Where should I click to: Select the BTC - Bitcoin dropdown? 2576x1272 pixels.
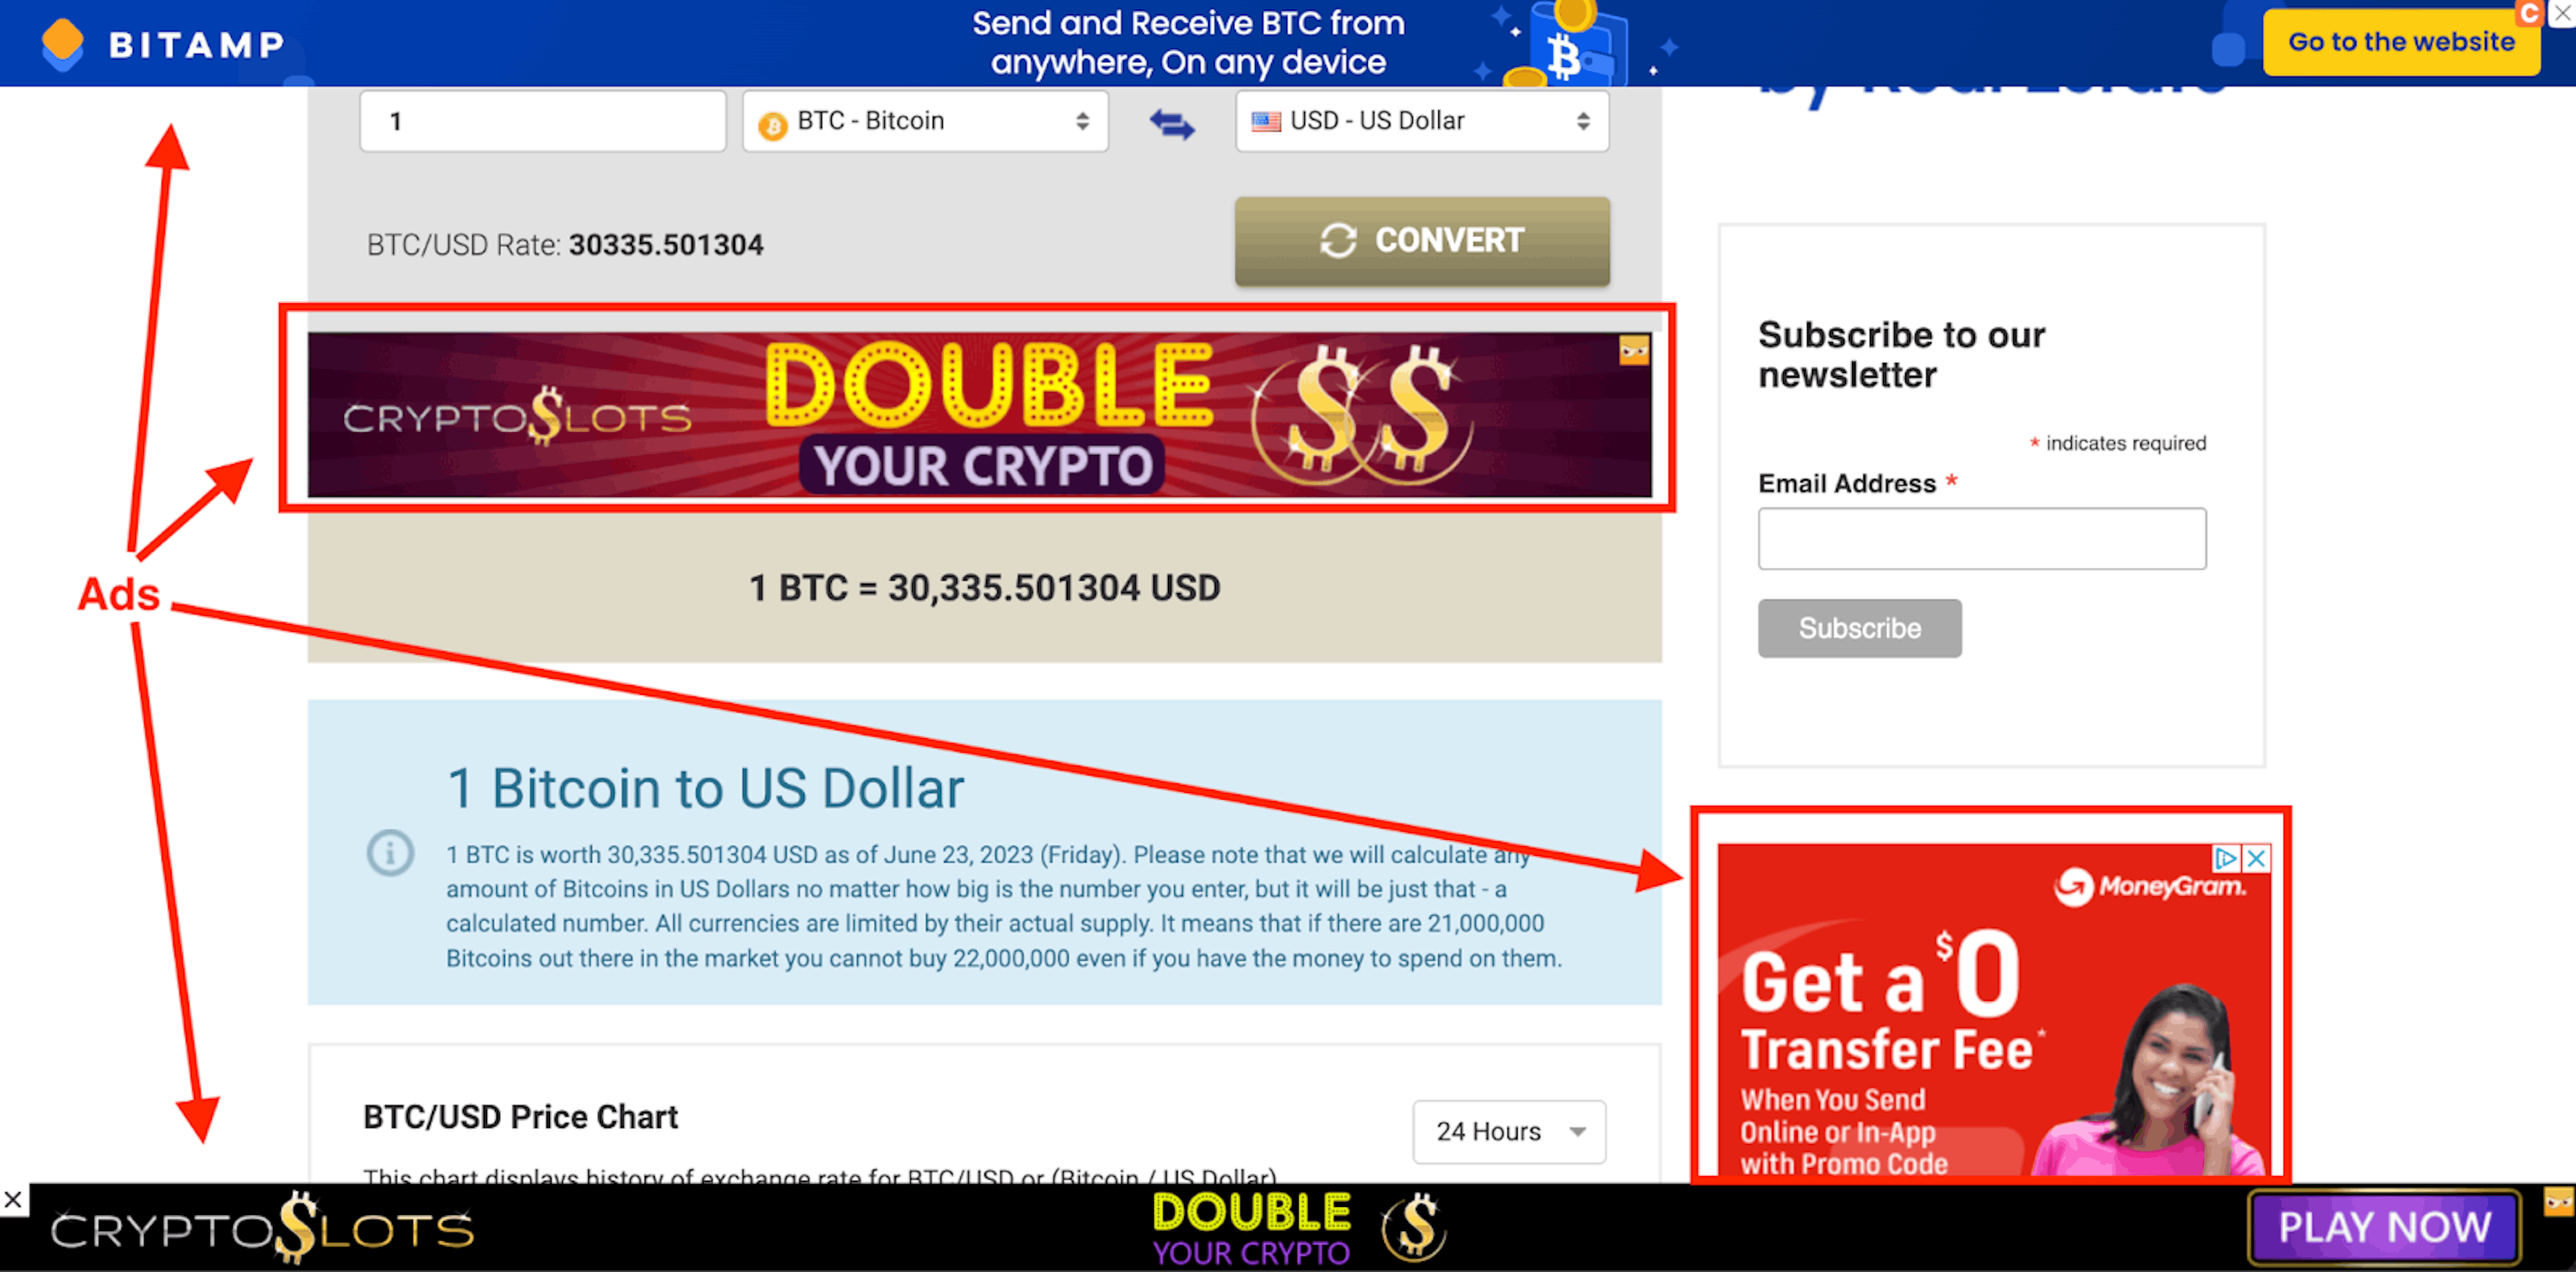(x=923, y=121)
